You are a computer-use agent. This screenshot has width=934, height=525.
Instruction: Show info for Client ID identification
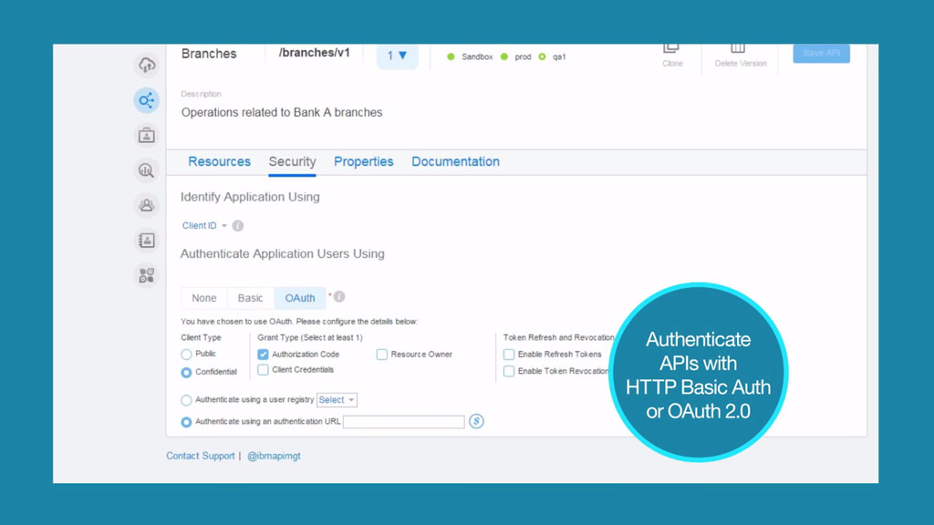click(x=238, y=226)
